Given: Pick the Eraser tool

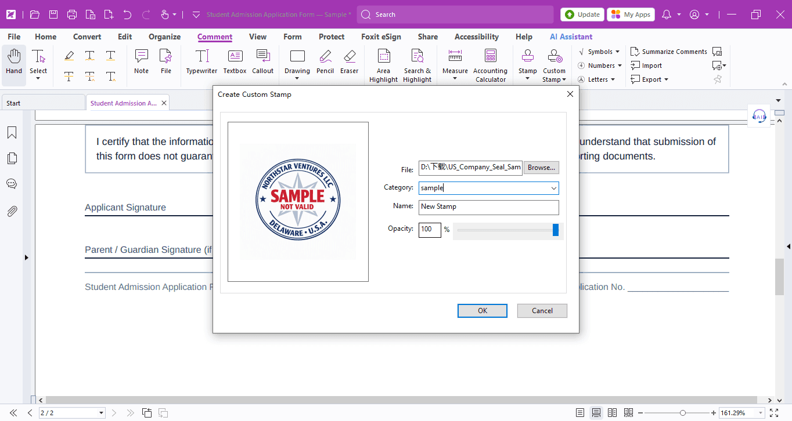Looking at the screenshot, I should (350, 62).
